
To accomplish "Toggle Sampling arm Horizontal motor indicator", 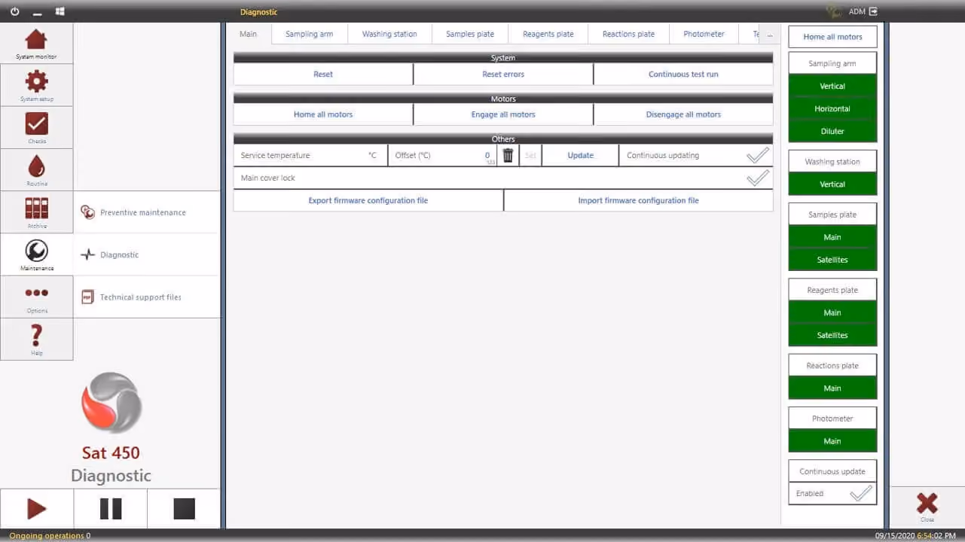I will [832, 108].
